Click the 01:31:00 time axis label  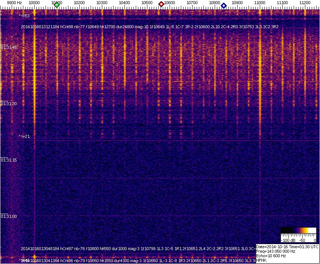(x=8, y=216)
